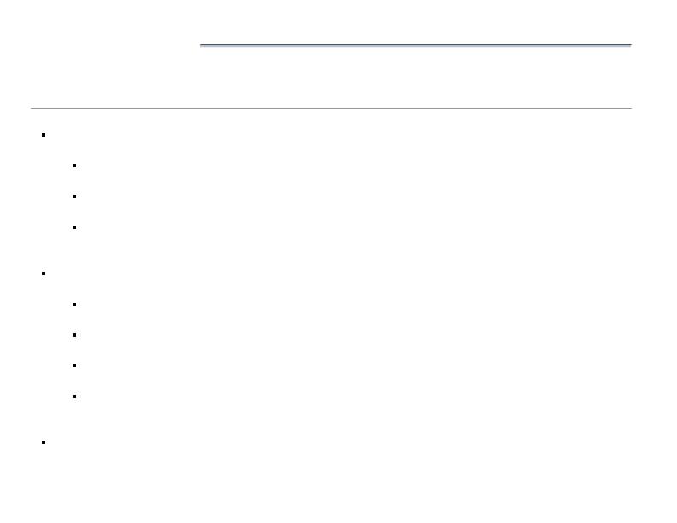Select fourth sub-bullet under the second main bullet

[75, 397]
